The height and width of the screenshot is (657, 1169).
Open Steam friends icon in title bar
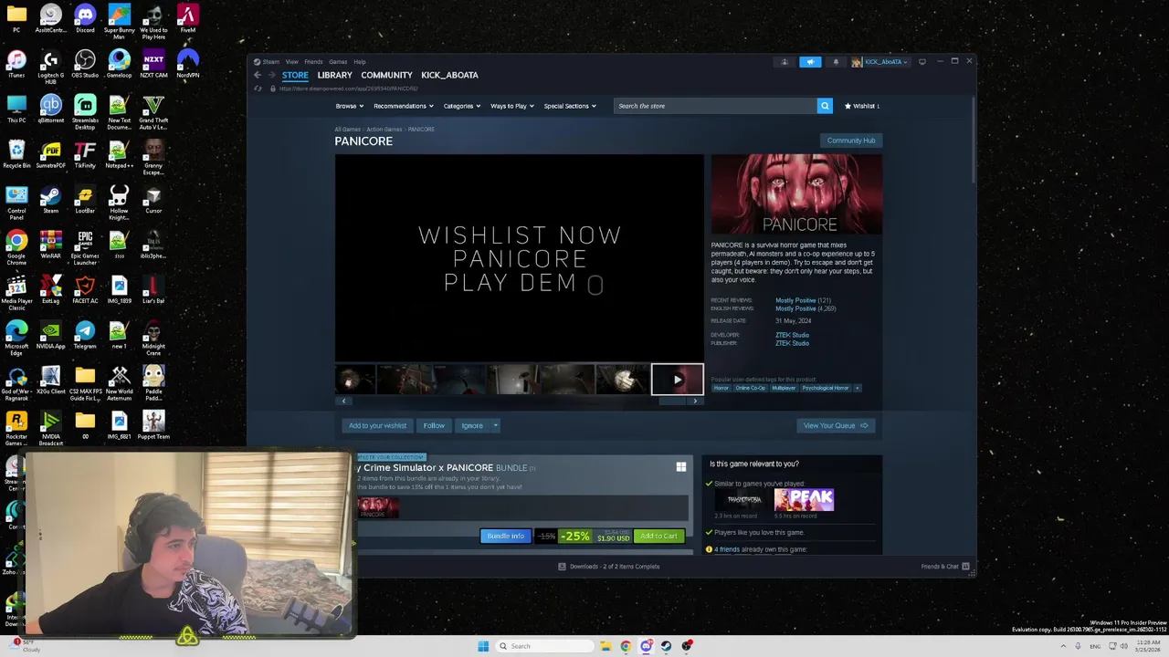(x=784, y=62)
